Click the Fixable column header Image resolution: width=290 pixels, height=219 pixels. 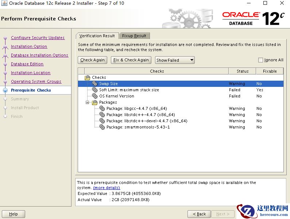(270, 71)
